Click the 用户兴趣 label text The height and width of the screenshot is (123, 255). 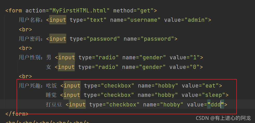(x=29, y=86)
